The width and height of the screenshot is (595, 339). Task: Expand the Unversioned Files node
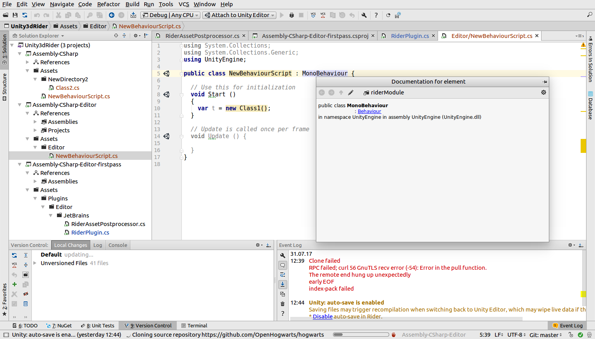click(x=35, y=263)
